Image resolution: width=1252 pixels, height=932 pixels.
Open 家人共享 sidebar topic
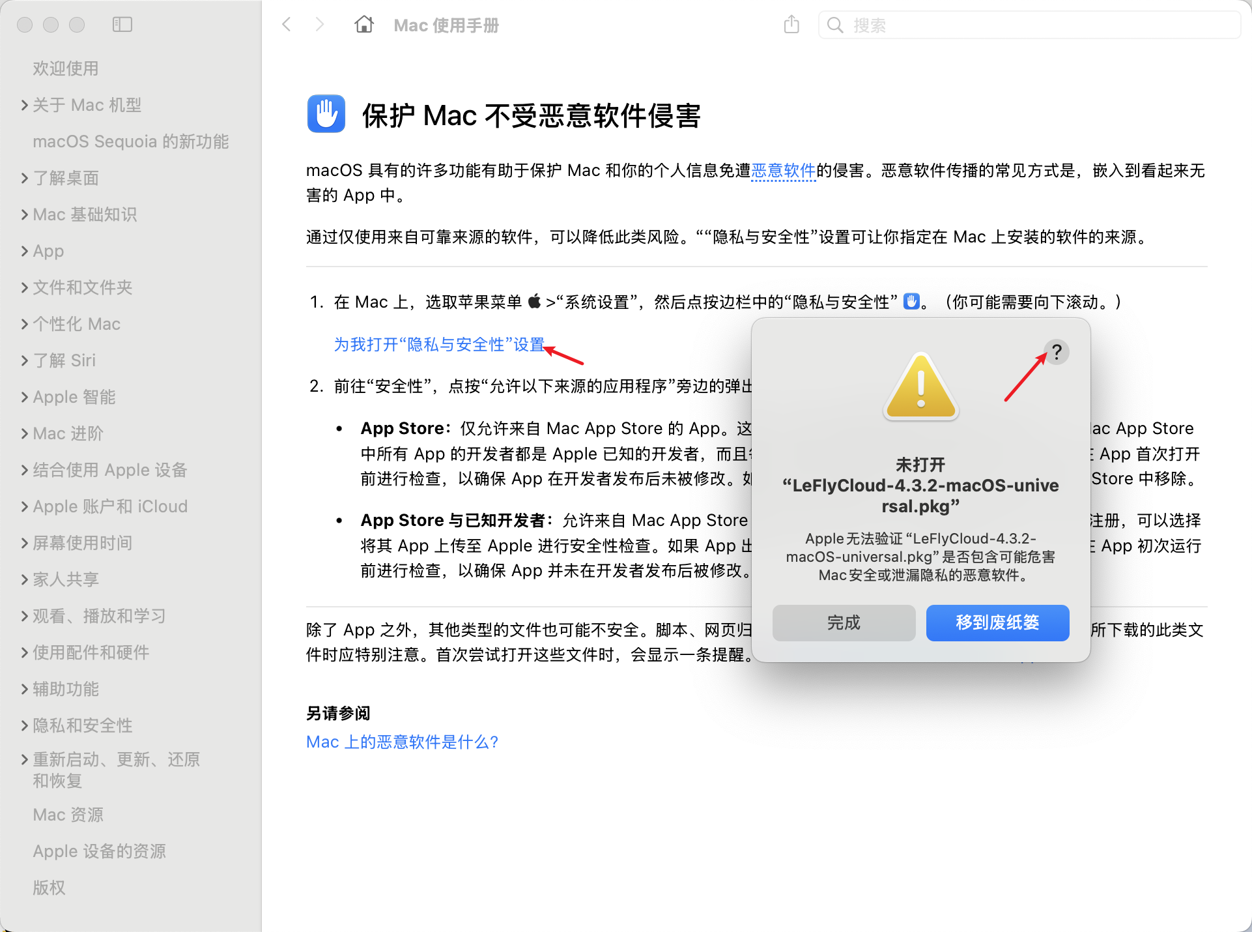point(66,579)
